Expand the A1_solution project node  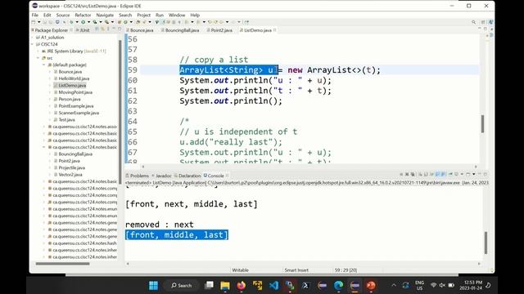pos(33,38)
